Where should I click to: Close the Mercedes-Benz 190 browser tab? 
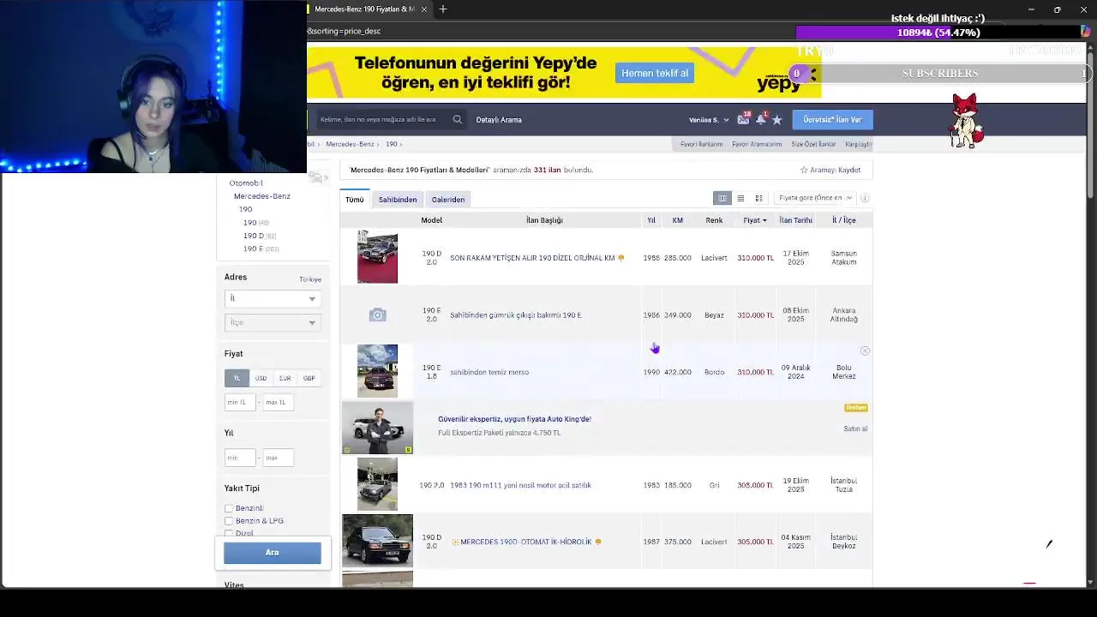coord(423,9)
